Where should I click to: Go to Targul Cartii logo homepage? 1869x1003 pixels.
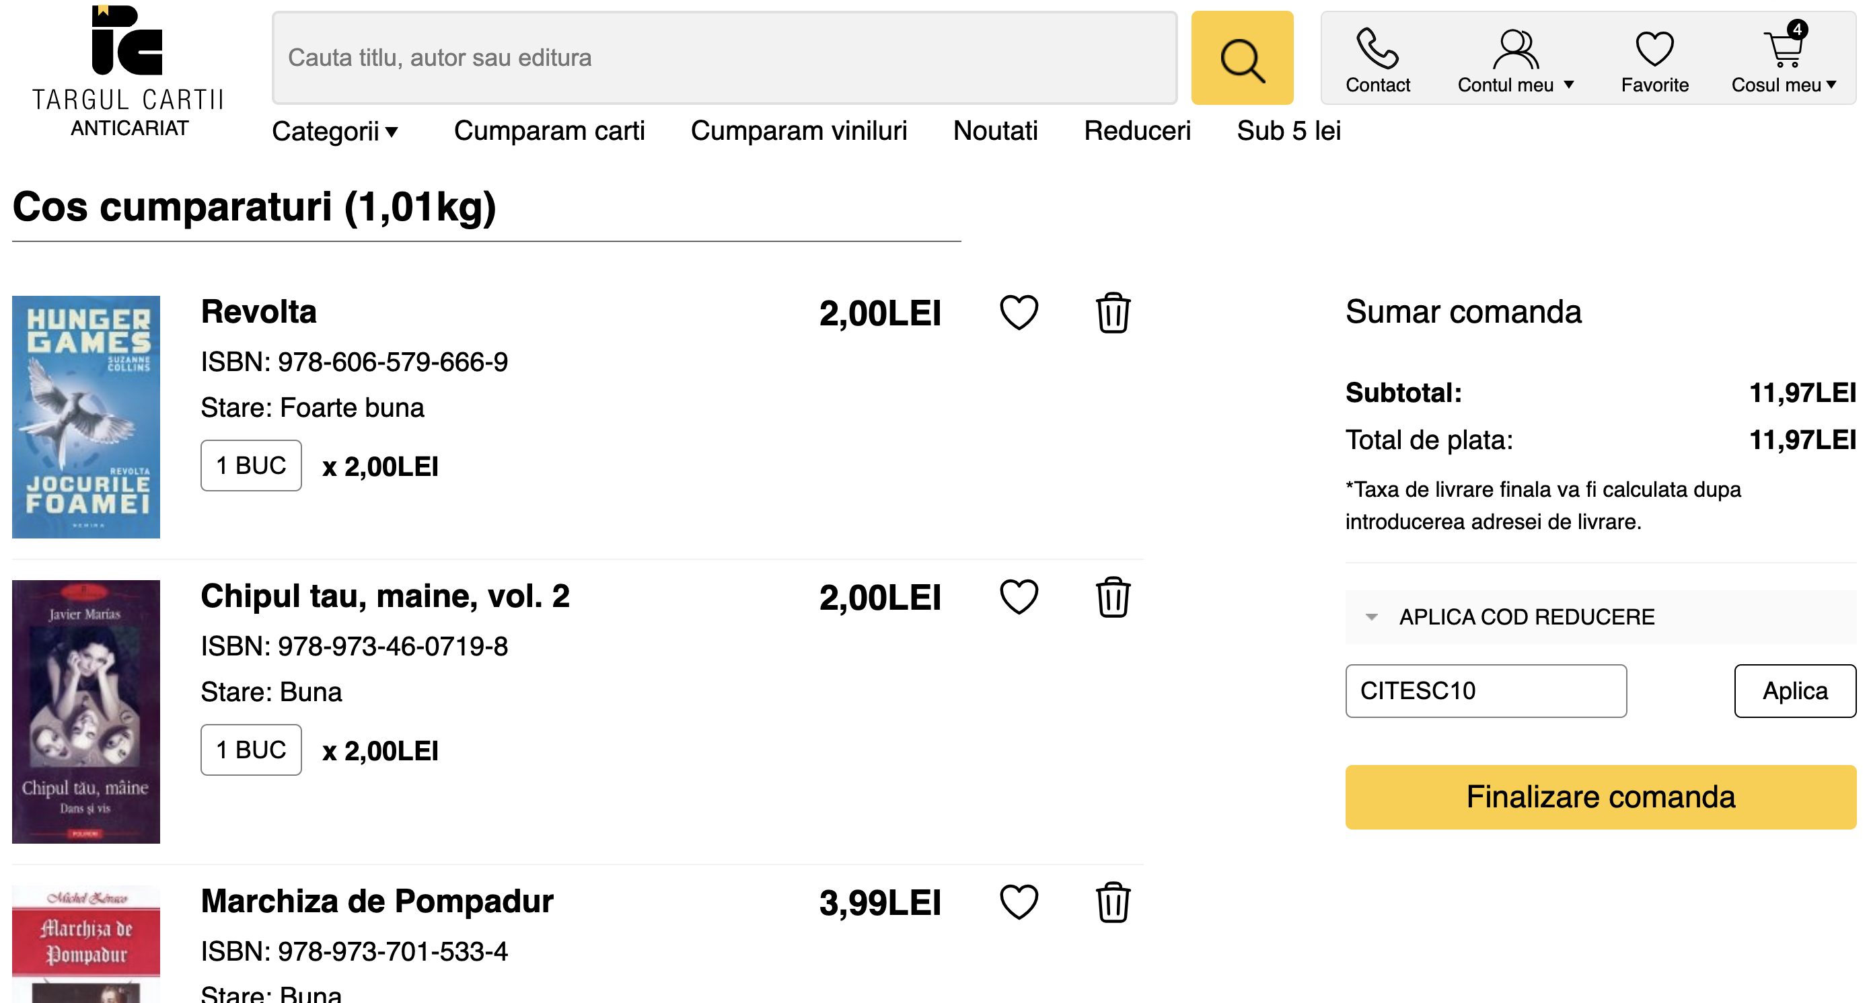click(x=129, y=71)
